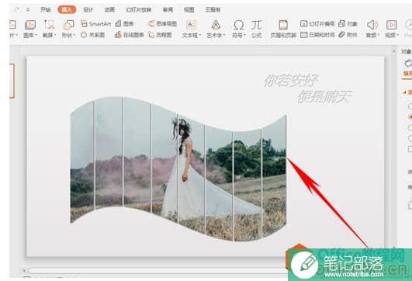Select the 便是晴天 text on the slide
The height and width of the screenshot is (281, 412).
pos(325,96)
